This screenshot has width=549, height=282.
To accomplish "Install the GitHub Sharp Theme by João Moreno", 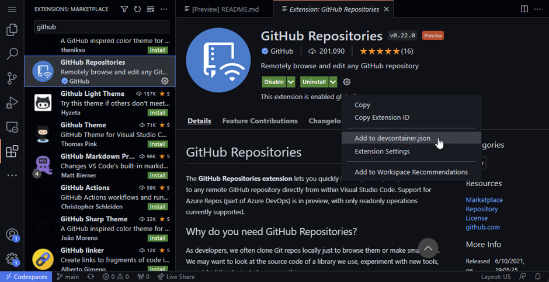I will (x=158, y=238).
